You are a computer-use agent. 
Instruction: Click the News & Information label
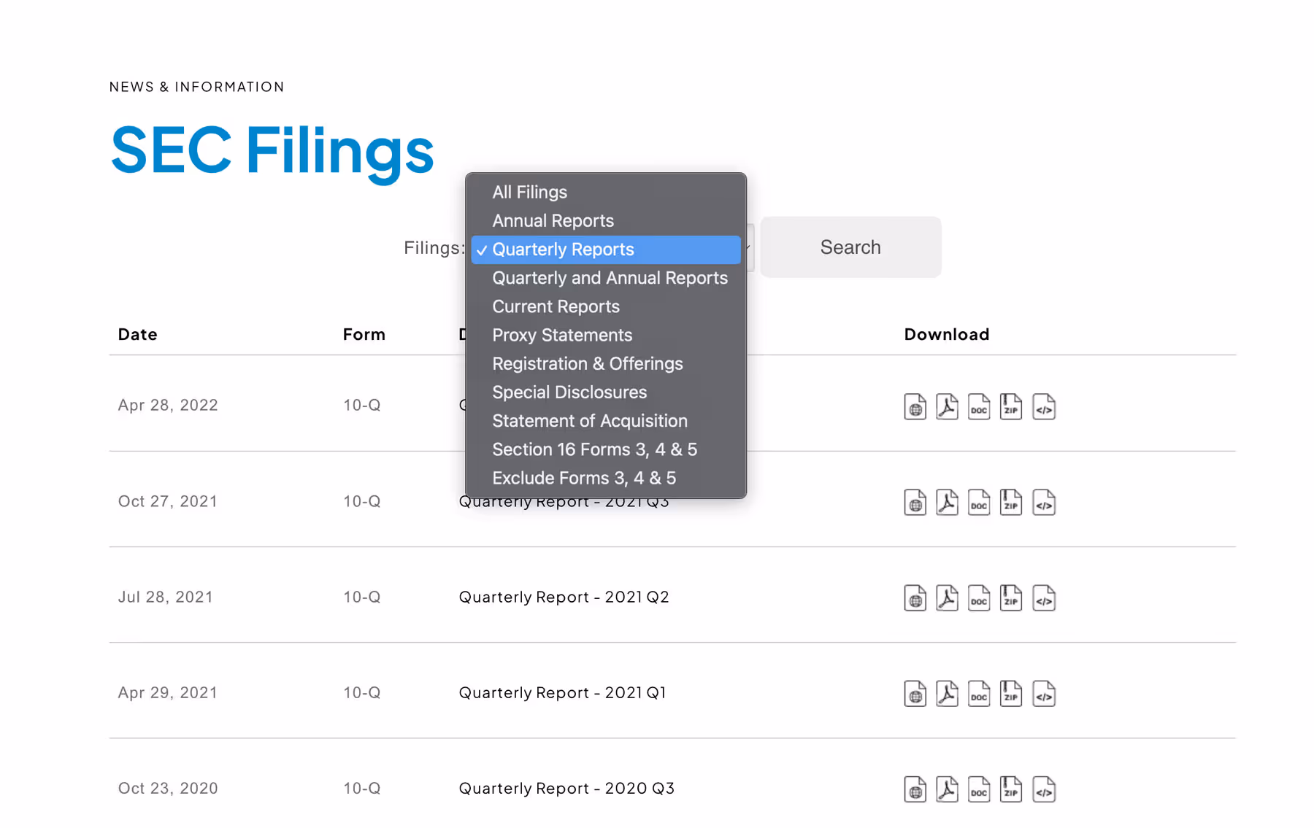197,87
